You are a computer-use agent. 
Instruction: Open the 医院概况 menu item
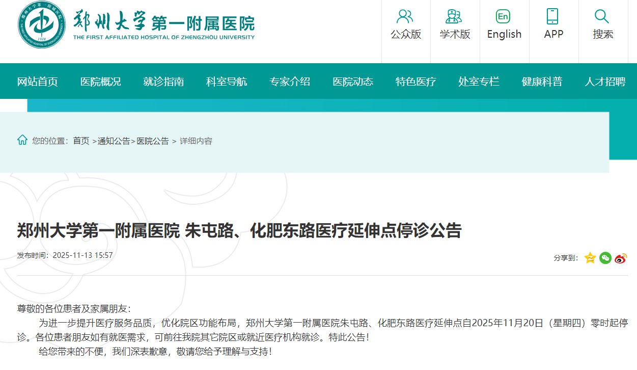101,82
